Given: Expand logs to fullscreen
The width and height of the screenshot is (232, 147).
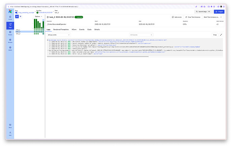Looking at the screenshot, I should pos(221,35).
